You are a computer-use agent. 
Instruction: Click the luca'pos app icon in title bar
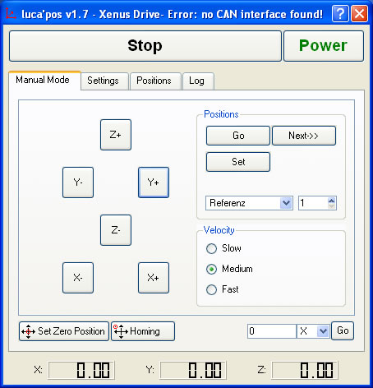pyautogui.click(x=11, y=13)
